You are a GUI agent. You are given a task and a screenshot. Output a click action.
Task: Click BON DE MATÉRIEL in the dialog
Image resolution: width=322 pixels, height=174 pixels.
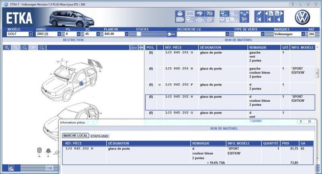point(224,128)
